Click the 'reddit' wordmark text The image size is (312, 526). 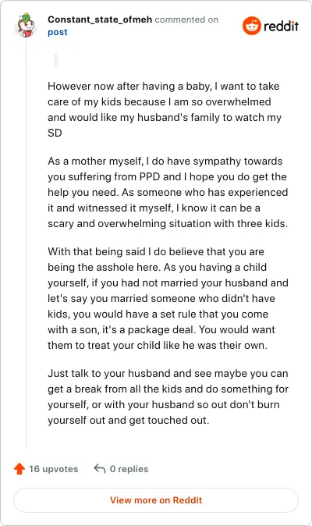click(281, 26)
